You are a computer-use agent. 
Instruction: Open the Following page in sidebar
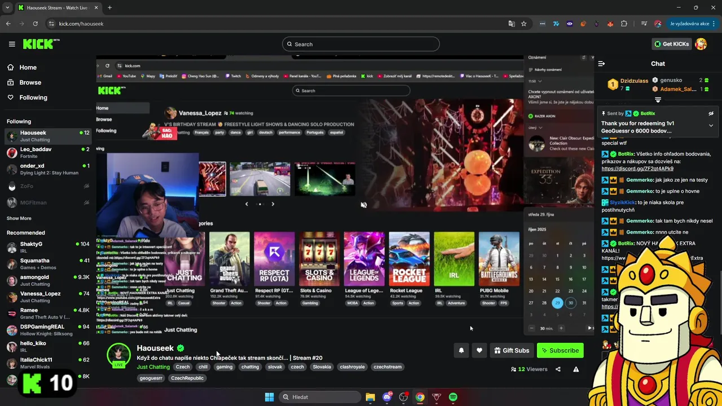point(33,98)
